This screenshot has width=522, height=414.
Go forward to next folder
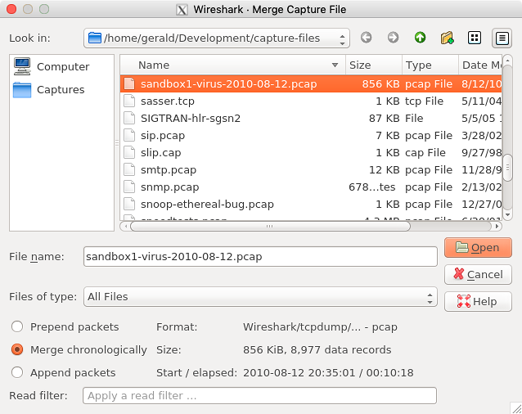[393, 38]
